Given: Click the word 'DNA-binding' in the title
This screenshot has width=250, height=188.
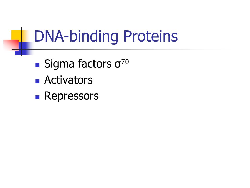Looking at the screenshot, I should (76, 37).
